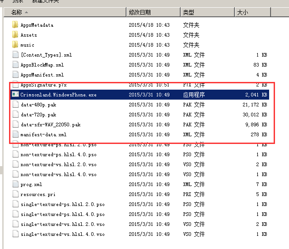289x249 pixels.
Task: Click the 83 KB size value
Action: [260, 65]
